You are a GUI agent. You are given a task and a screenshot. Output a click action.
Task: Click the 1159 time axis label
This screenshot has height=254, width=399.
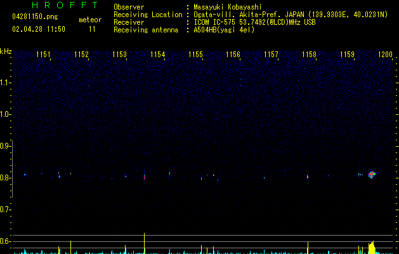tap(347, 54)
